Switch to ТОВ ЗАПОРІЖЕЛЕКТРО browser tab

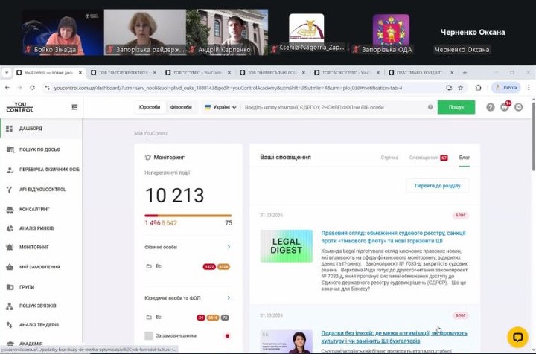(x=123, y=72)
